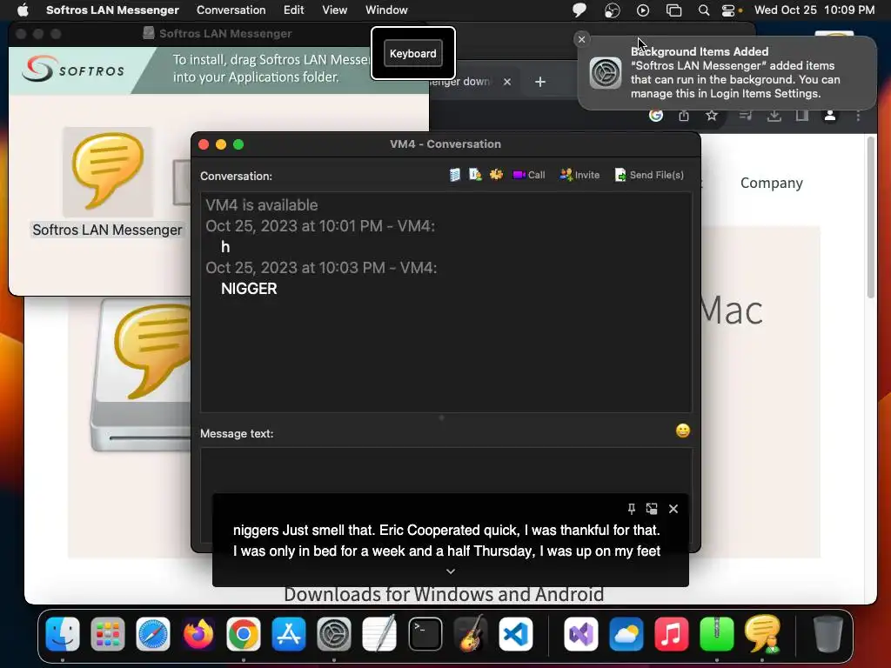Viewport: 891px width, 668px height.
Task: Open Spotlight search in the menu bar
Action: point(703,10)
